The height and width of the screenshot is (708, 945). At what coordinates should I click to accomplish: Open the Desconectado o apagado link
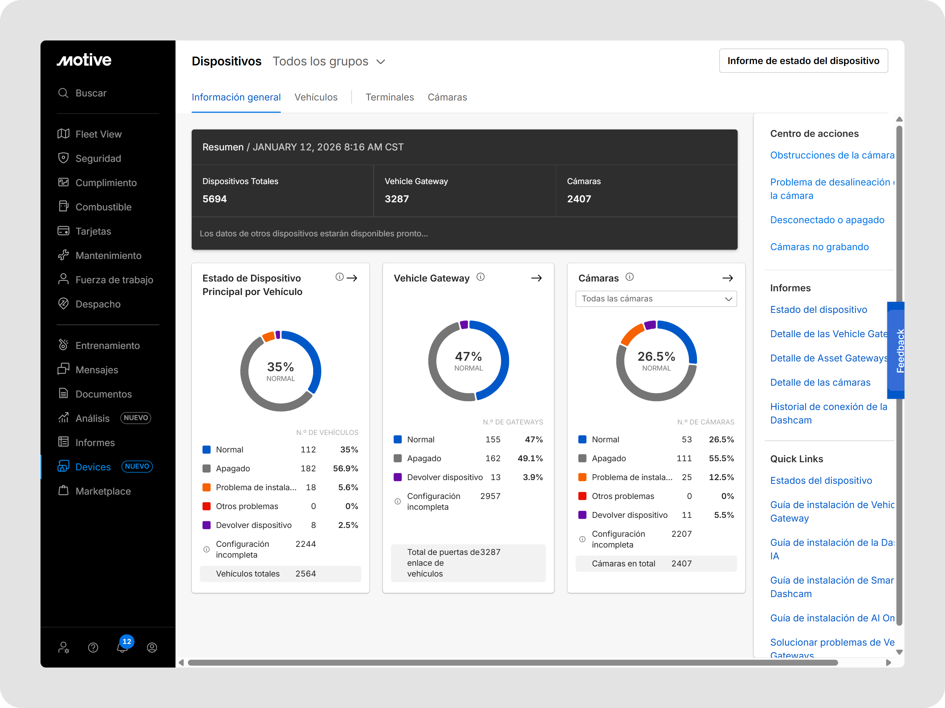point(827,220)
